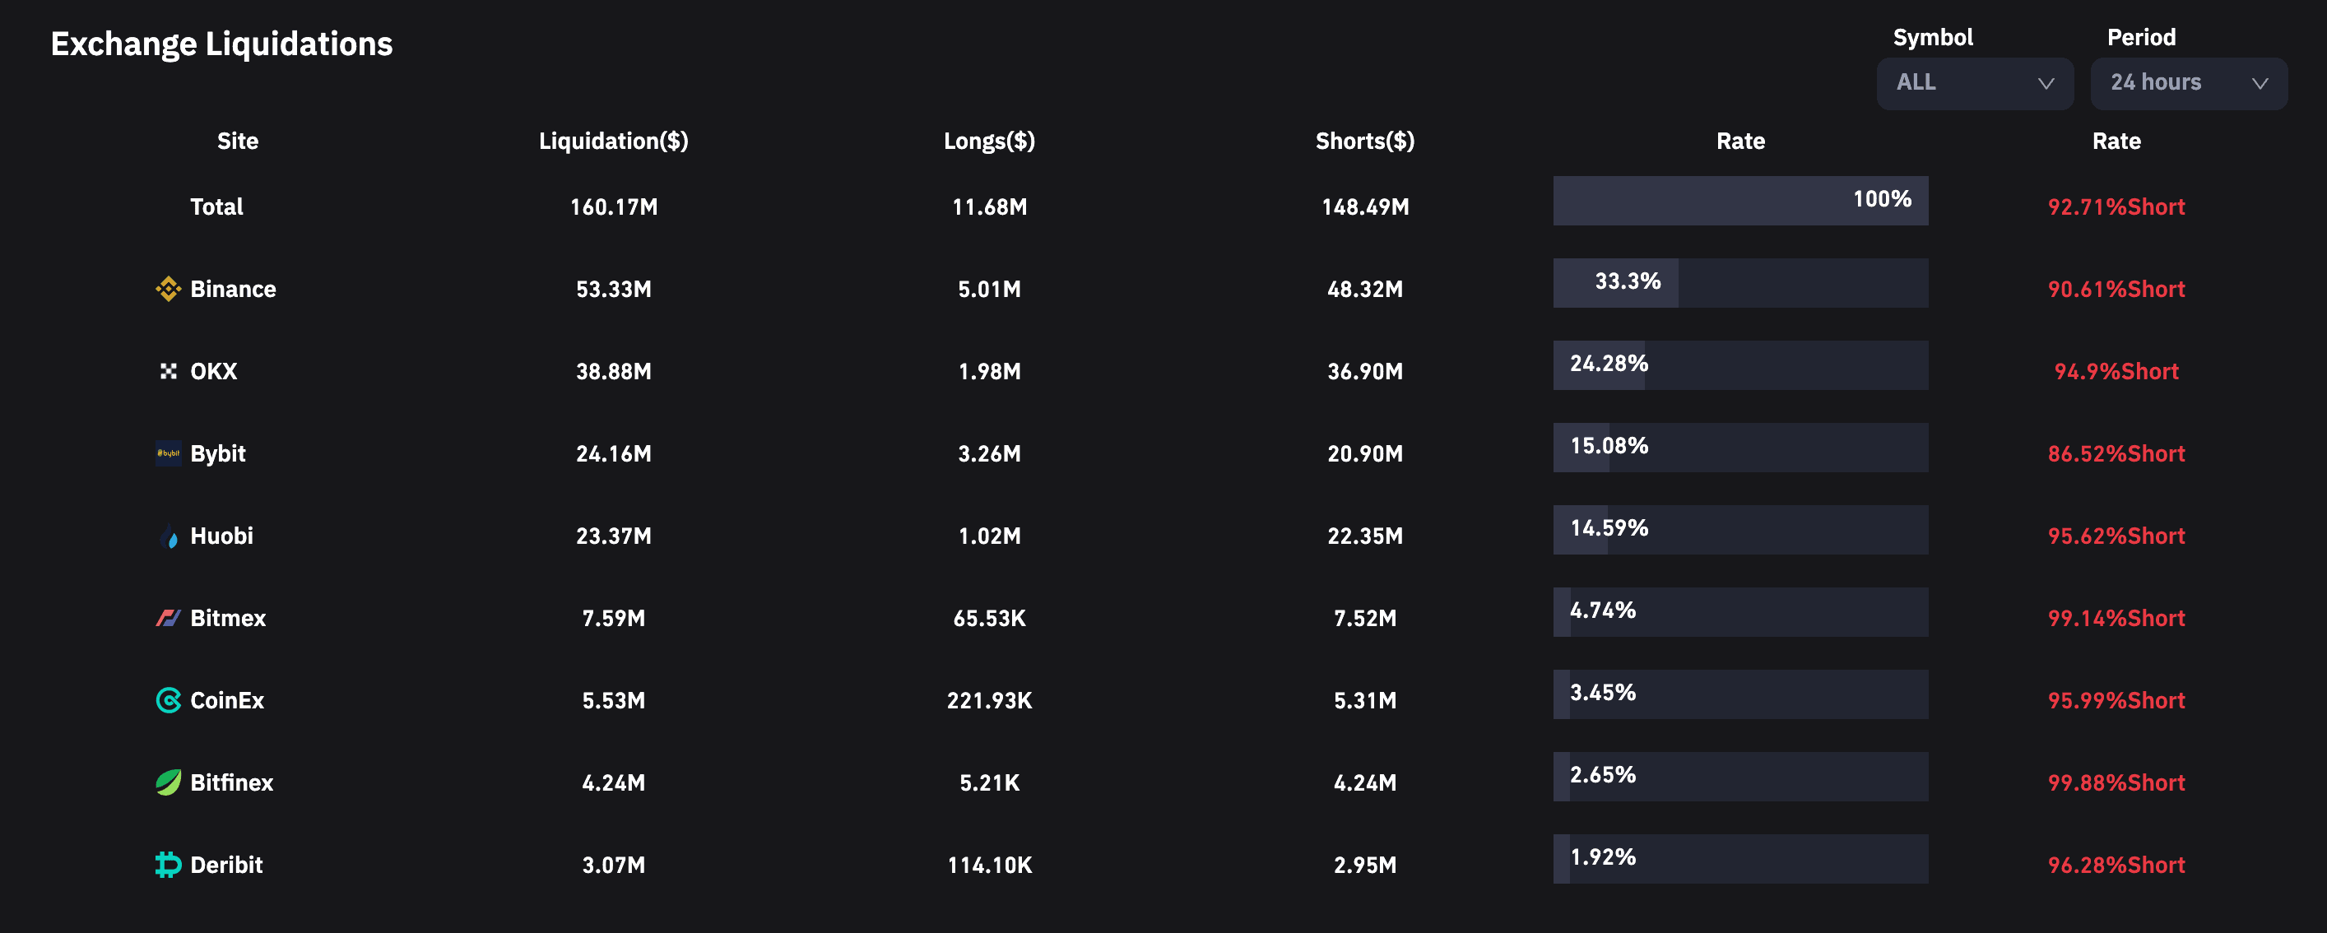Click the Huobi flame icon
Image resolution: width=2327 pixels, height=933 pixels.
pyautogui.click(x=168, y=536)
